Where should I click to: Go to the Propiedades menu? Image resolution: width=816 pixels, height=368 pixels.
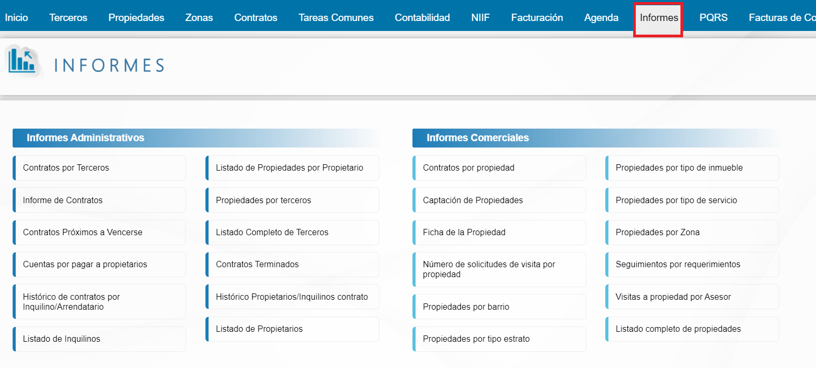click(136, 18)
